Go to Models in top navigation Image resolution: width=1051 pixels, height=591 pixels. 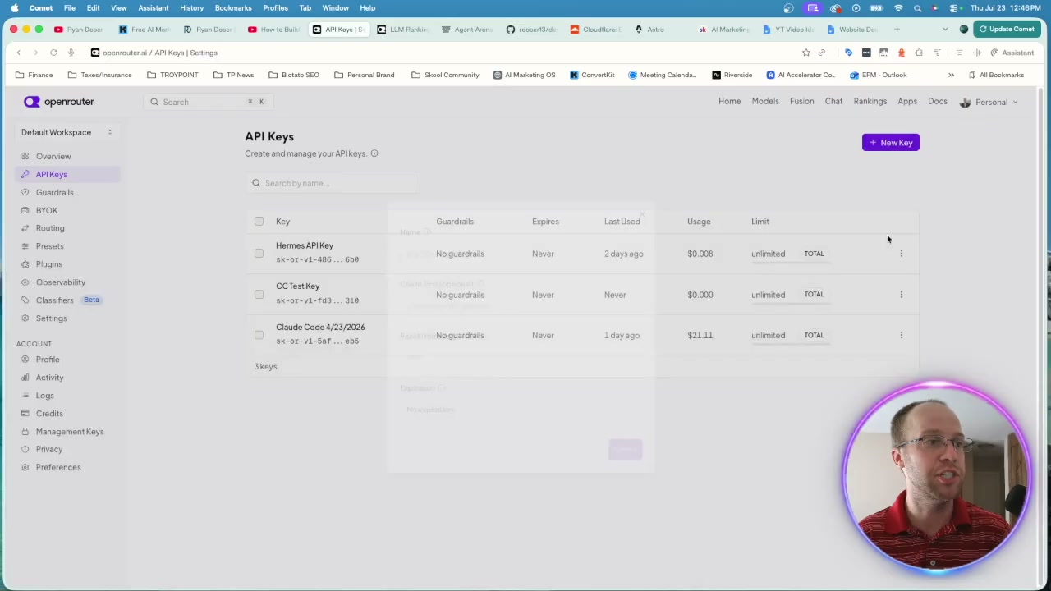coord(765,102)
